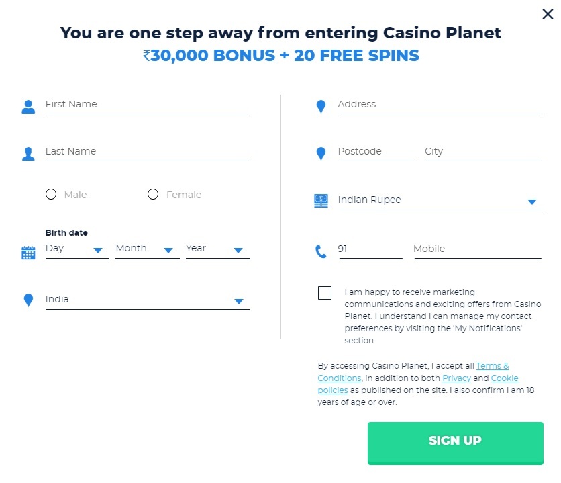Click the location pin beside the India field

28,301
